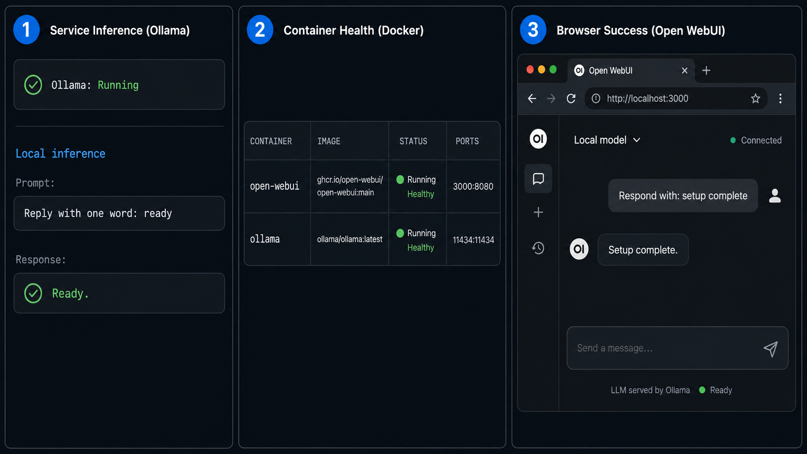Click the 'Setup complete.' reply bubble
The width and height of the screenshot is (807, 454).
click(643, 250)
